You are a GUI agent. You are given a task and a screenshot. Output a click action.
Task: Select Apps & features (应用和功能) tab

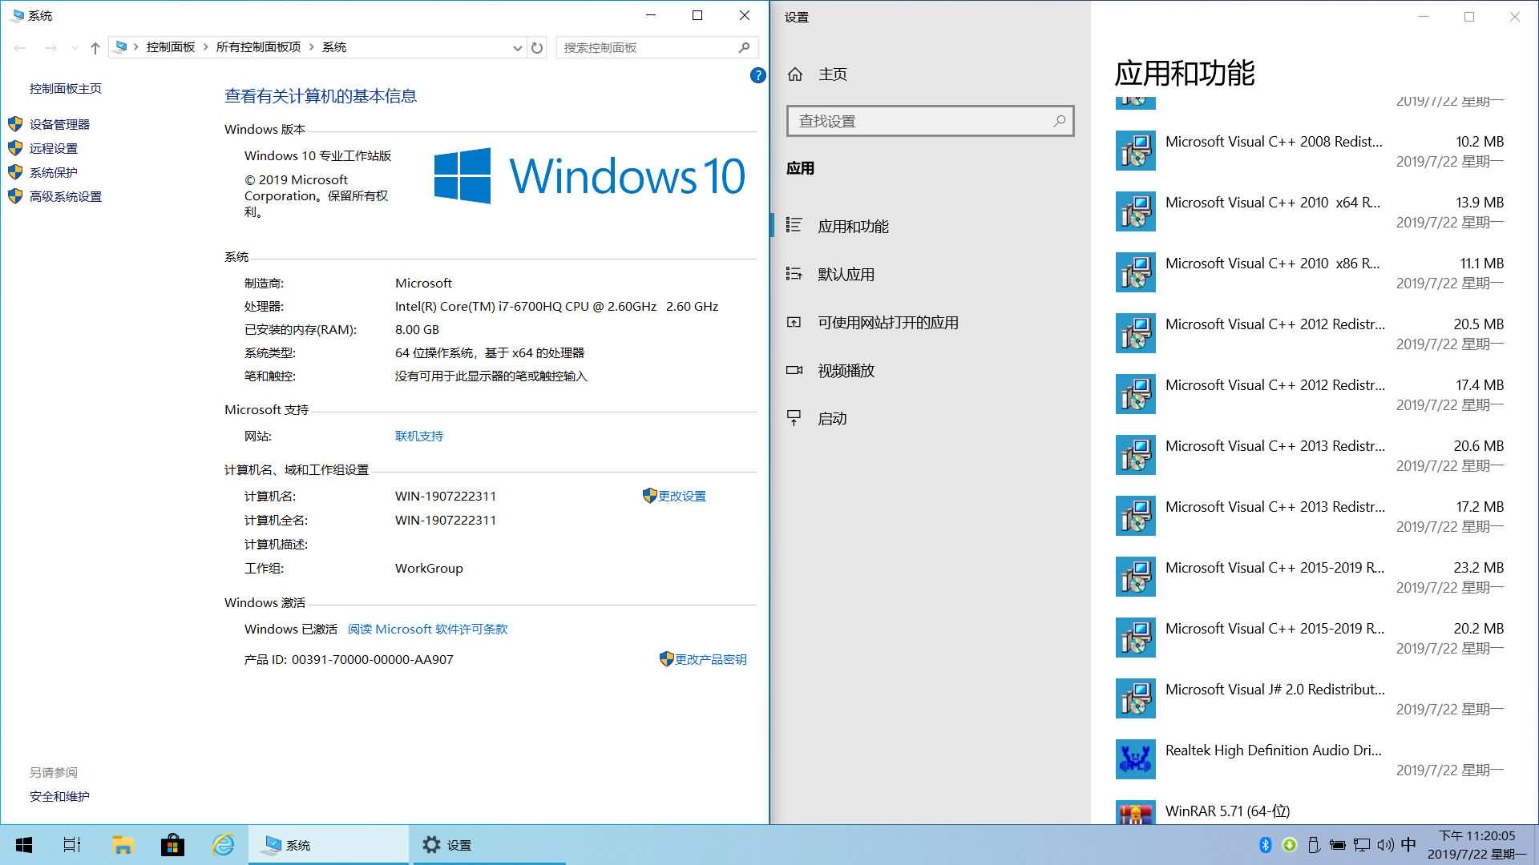(930, 226)
